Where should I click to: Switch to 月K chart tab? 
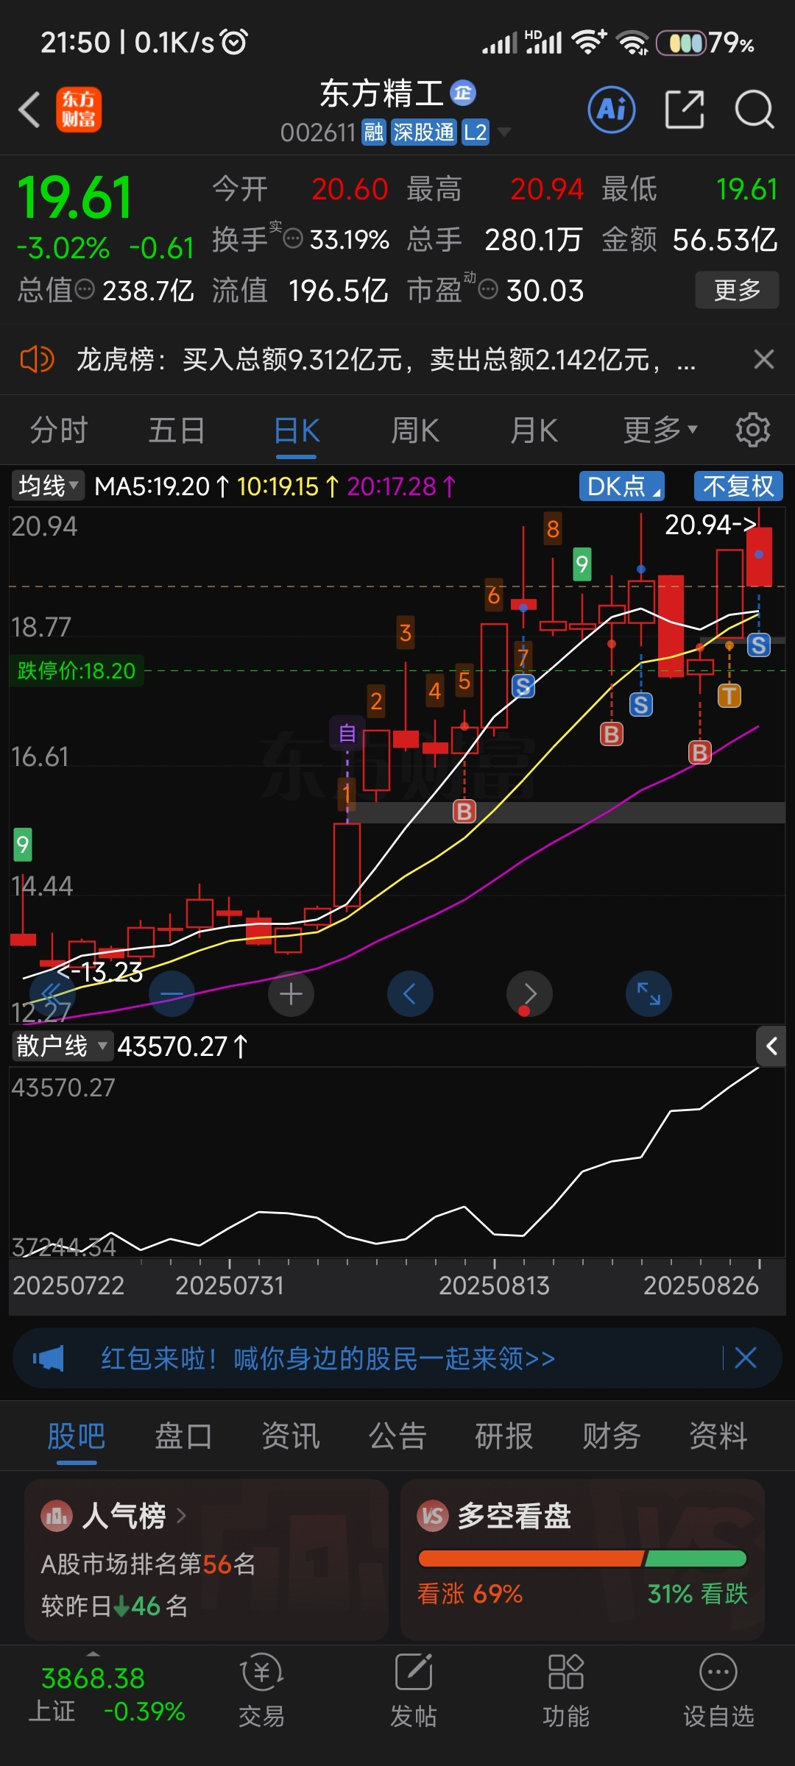coord(534,430)
